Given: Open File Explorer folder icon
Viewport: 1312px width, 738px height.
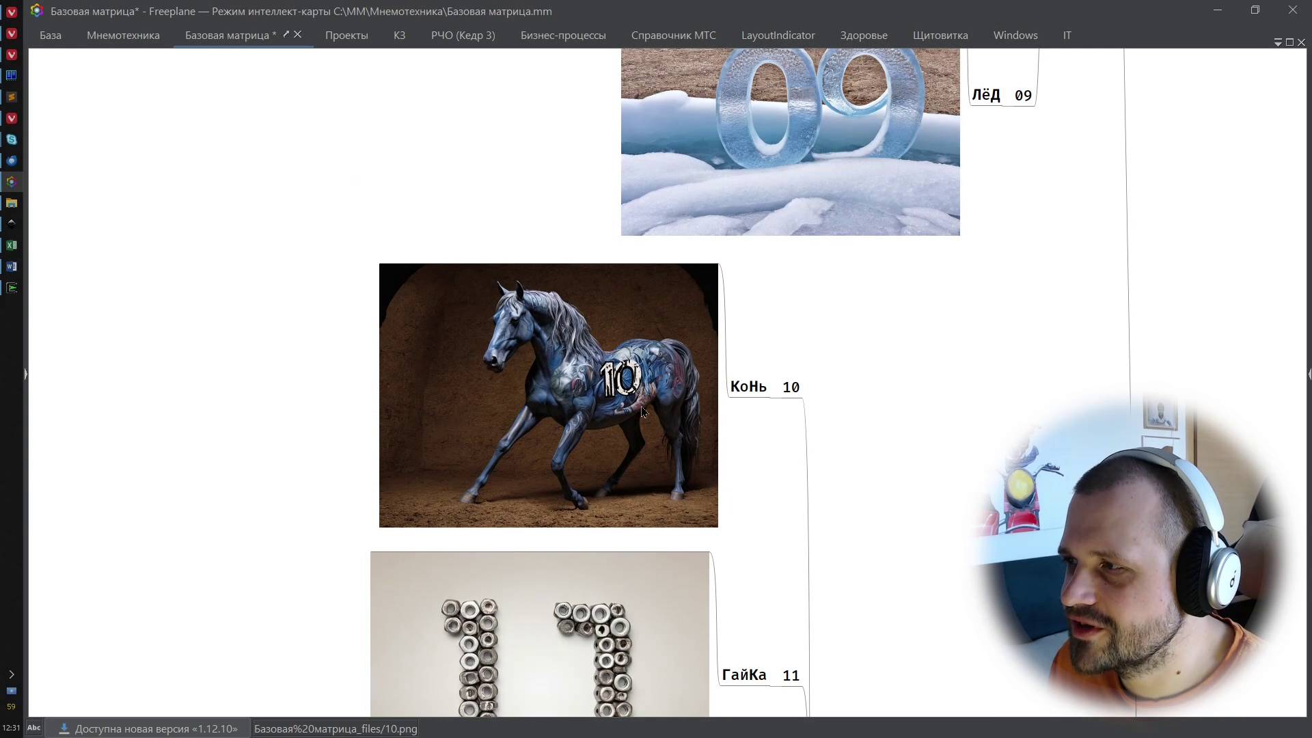Looking at the screenshot, I should [x=11, y=203].
